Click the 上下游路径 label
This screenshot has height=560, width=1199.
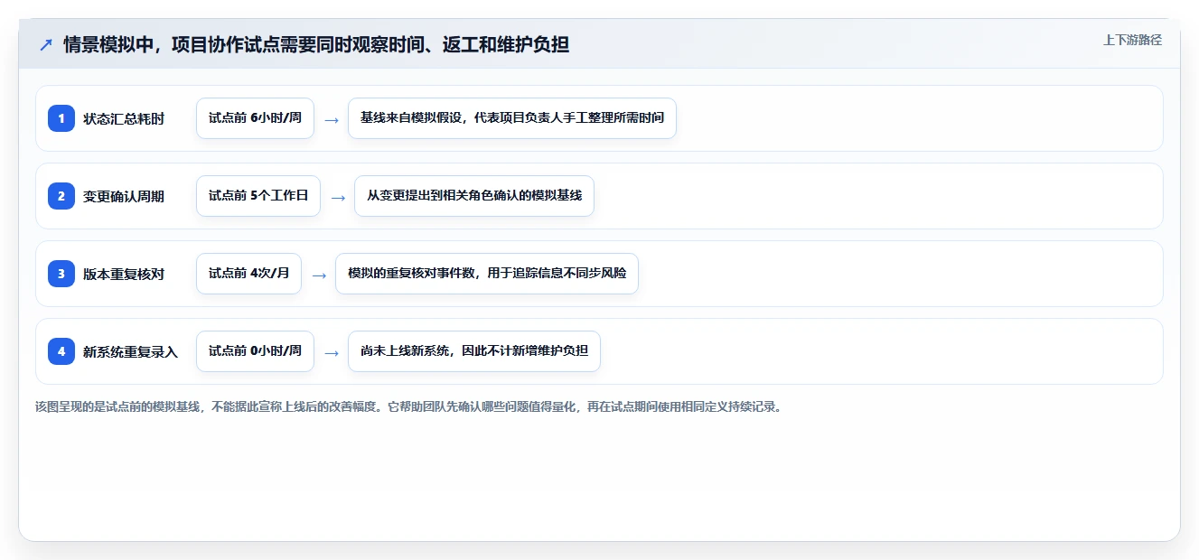point(1132,40)
